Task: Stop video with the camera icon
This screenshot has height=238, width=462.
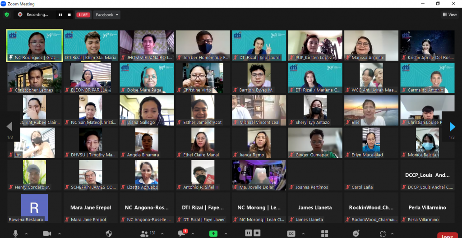Action: pyautogui.click(x=47, y=233)
